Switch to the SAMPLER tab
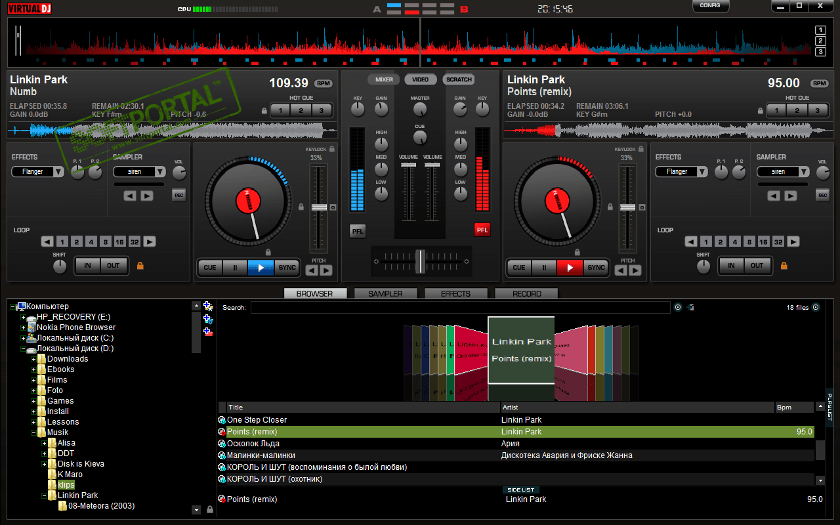The image size is (840, 525). 386,293
